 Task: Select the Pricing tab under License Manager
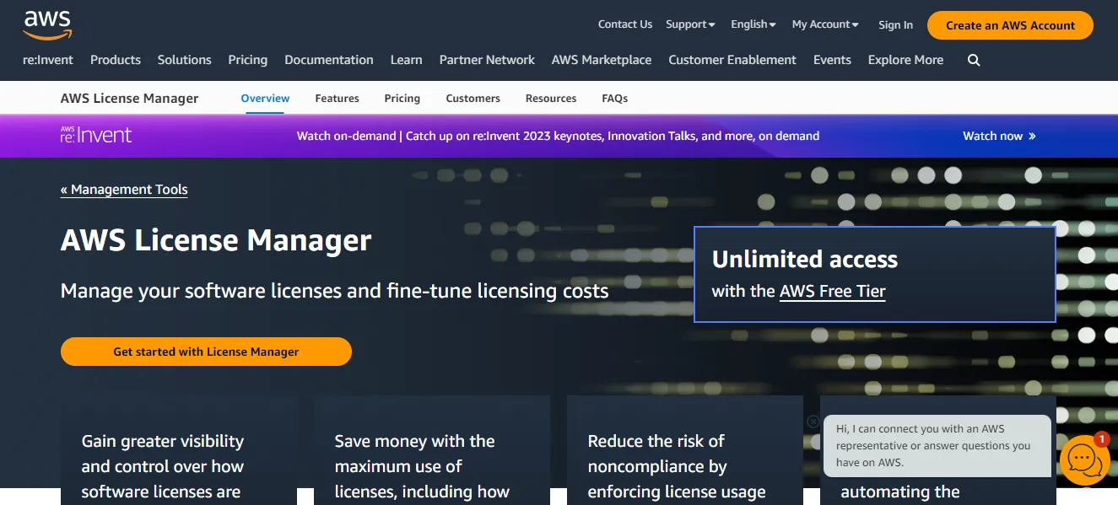coord(402,99)
